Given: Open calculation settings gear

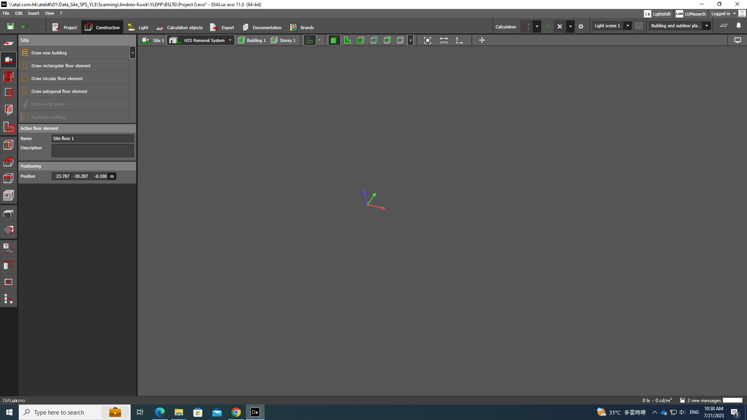Looking at the screenshot, I should coord(581,27).
